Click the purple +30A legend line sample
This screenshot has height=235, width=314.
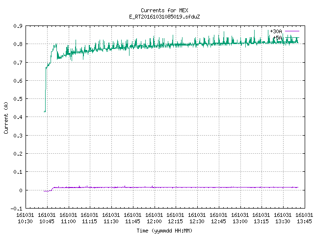click(x=292, y=31)
